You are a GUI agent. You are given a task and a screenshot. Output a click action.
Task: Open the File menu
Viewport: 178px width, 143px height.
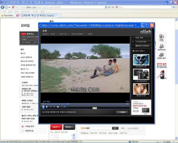point(4,11)
